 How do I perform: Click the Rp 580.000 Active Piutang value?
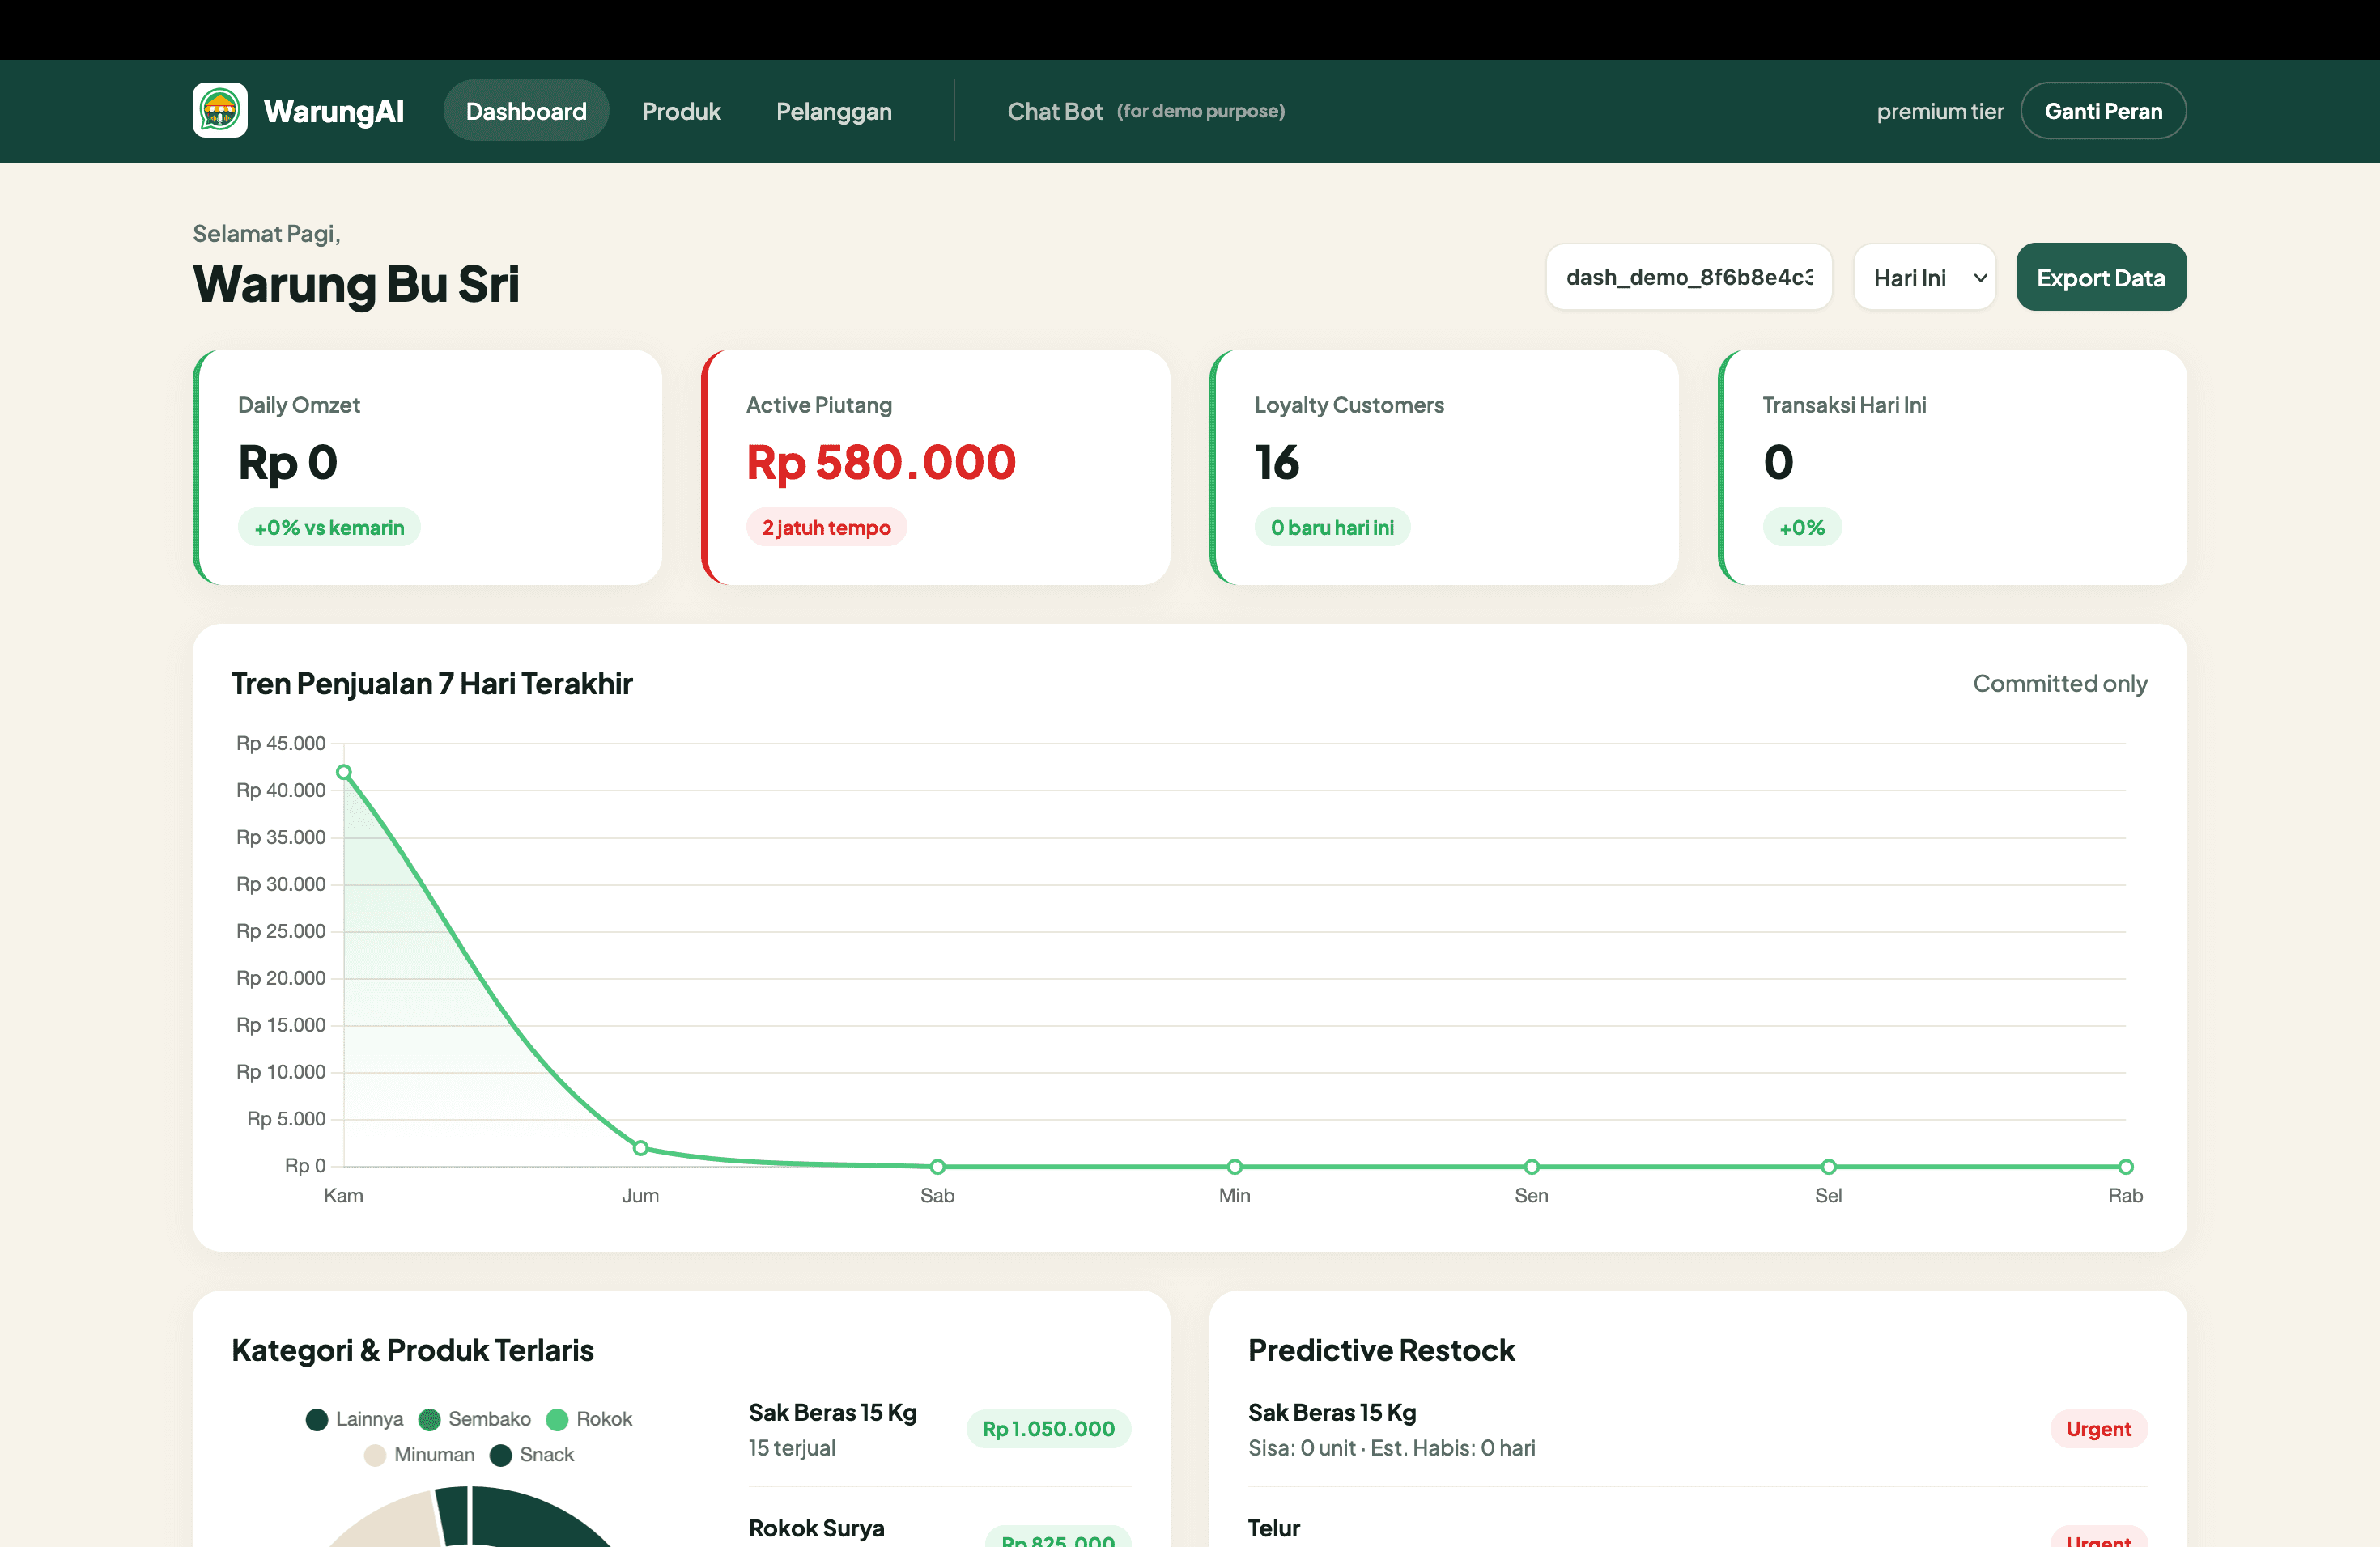(881, 463)
